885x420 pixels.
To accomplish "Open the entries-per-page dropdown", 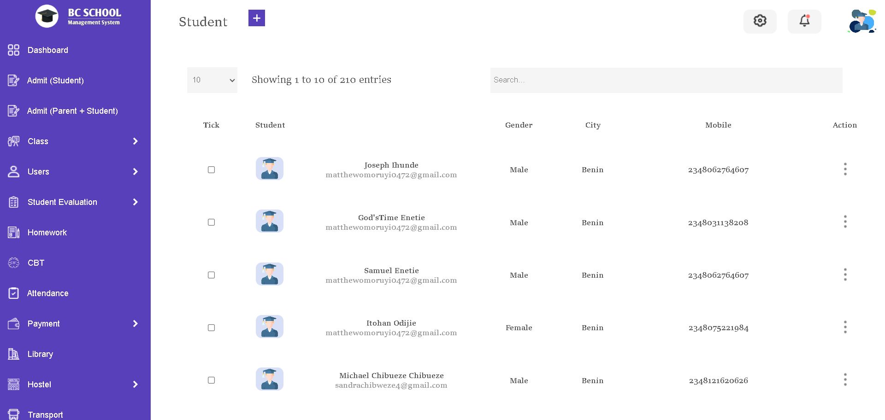I will 212,80.
